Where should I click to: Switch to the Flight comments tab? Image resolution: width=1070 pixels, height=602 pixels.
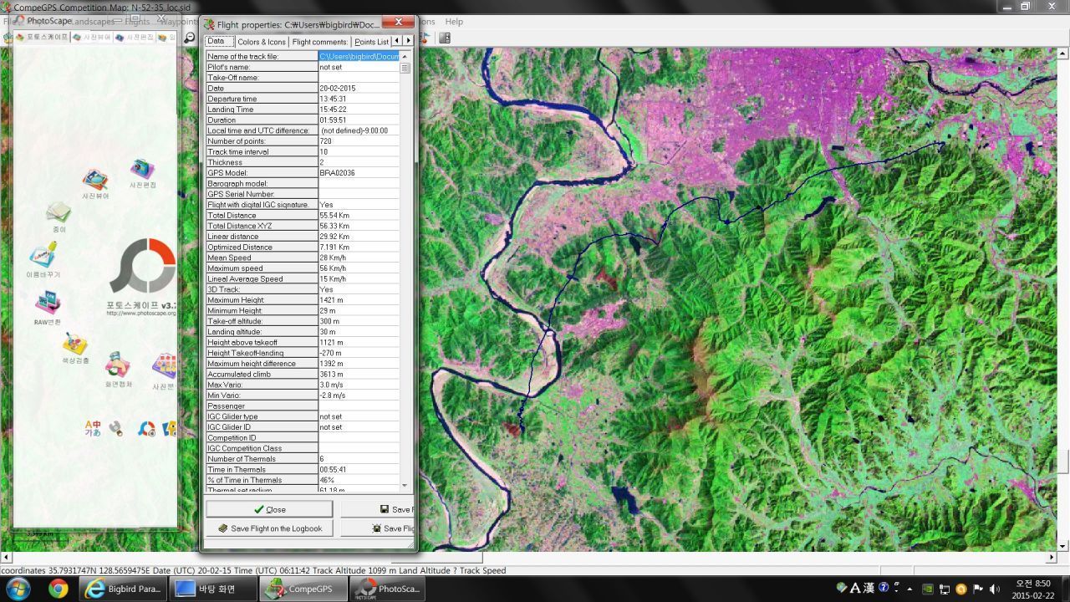pyautogui.click(x=320, y=42)
